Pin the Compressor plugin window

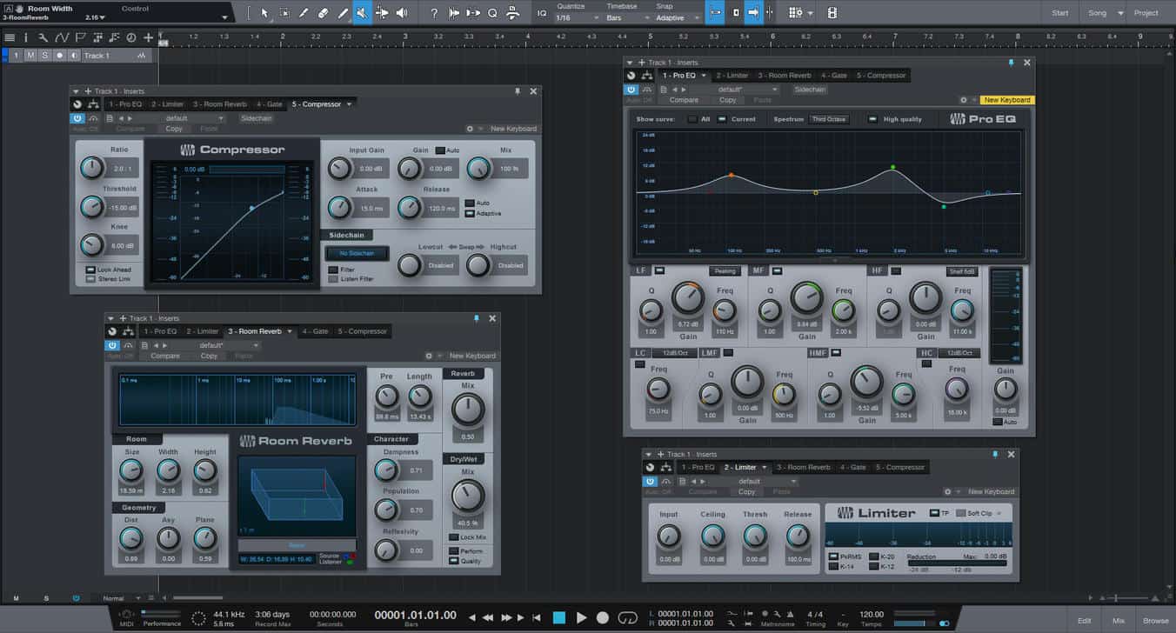(x=518, y=90)
